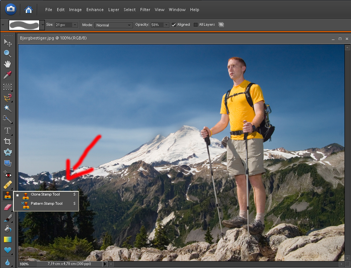This screenshot has width=351, height=268.
Task: Open the Enhance menu
Action: pyautogui.click(x=95, y=10)
